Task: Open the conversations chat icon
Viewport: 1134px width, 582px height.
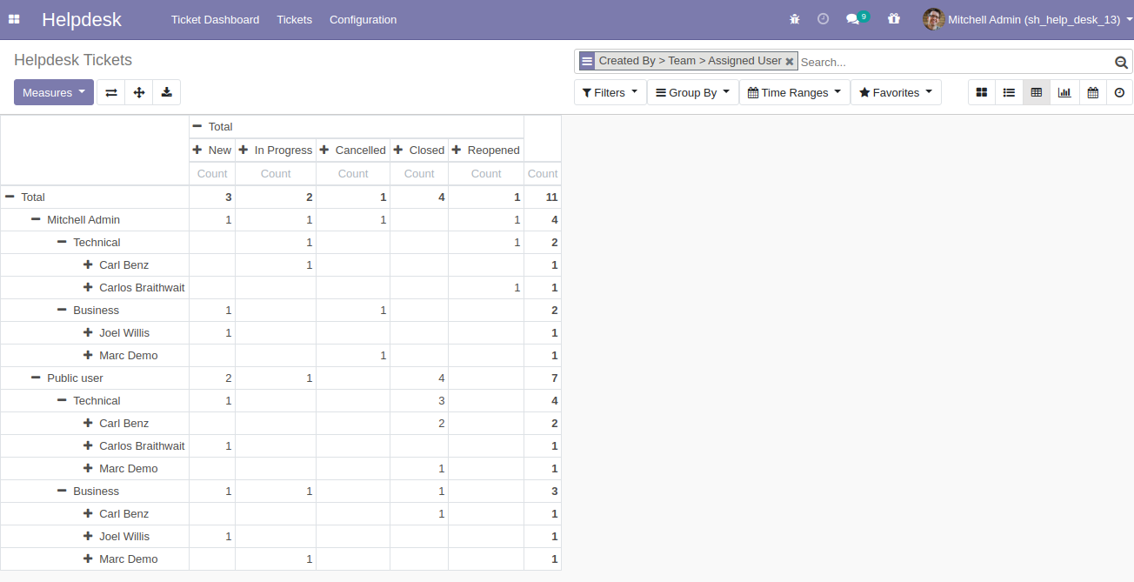Action: tap(853, 19)
